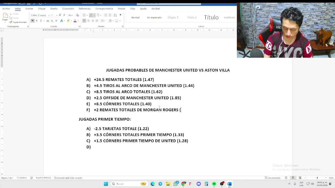The image size is (335, 188).
Task: Choose yellow text highlight color
Action: click(68, 21)
